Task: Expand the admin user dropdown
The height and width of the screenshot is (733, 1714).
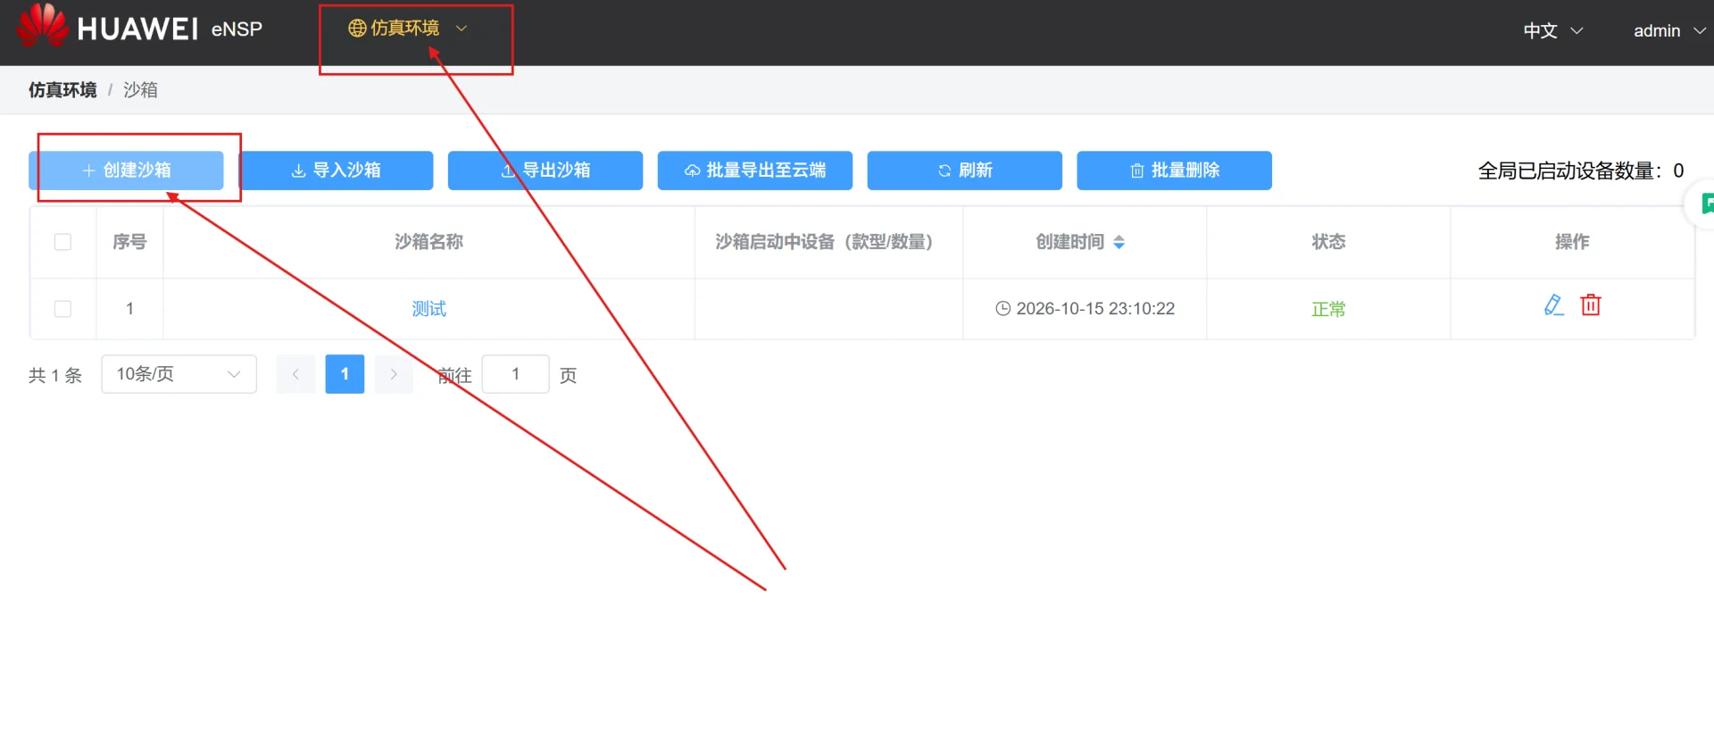Action: pyautogui.click(x=1669, y=30)
